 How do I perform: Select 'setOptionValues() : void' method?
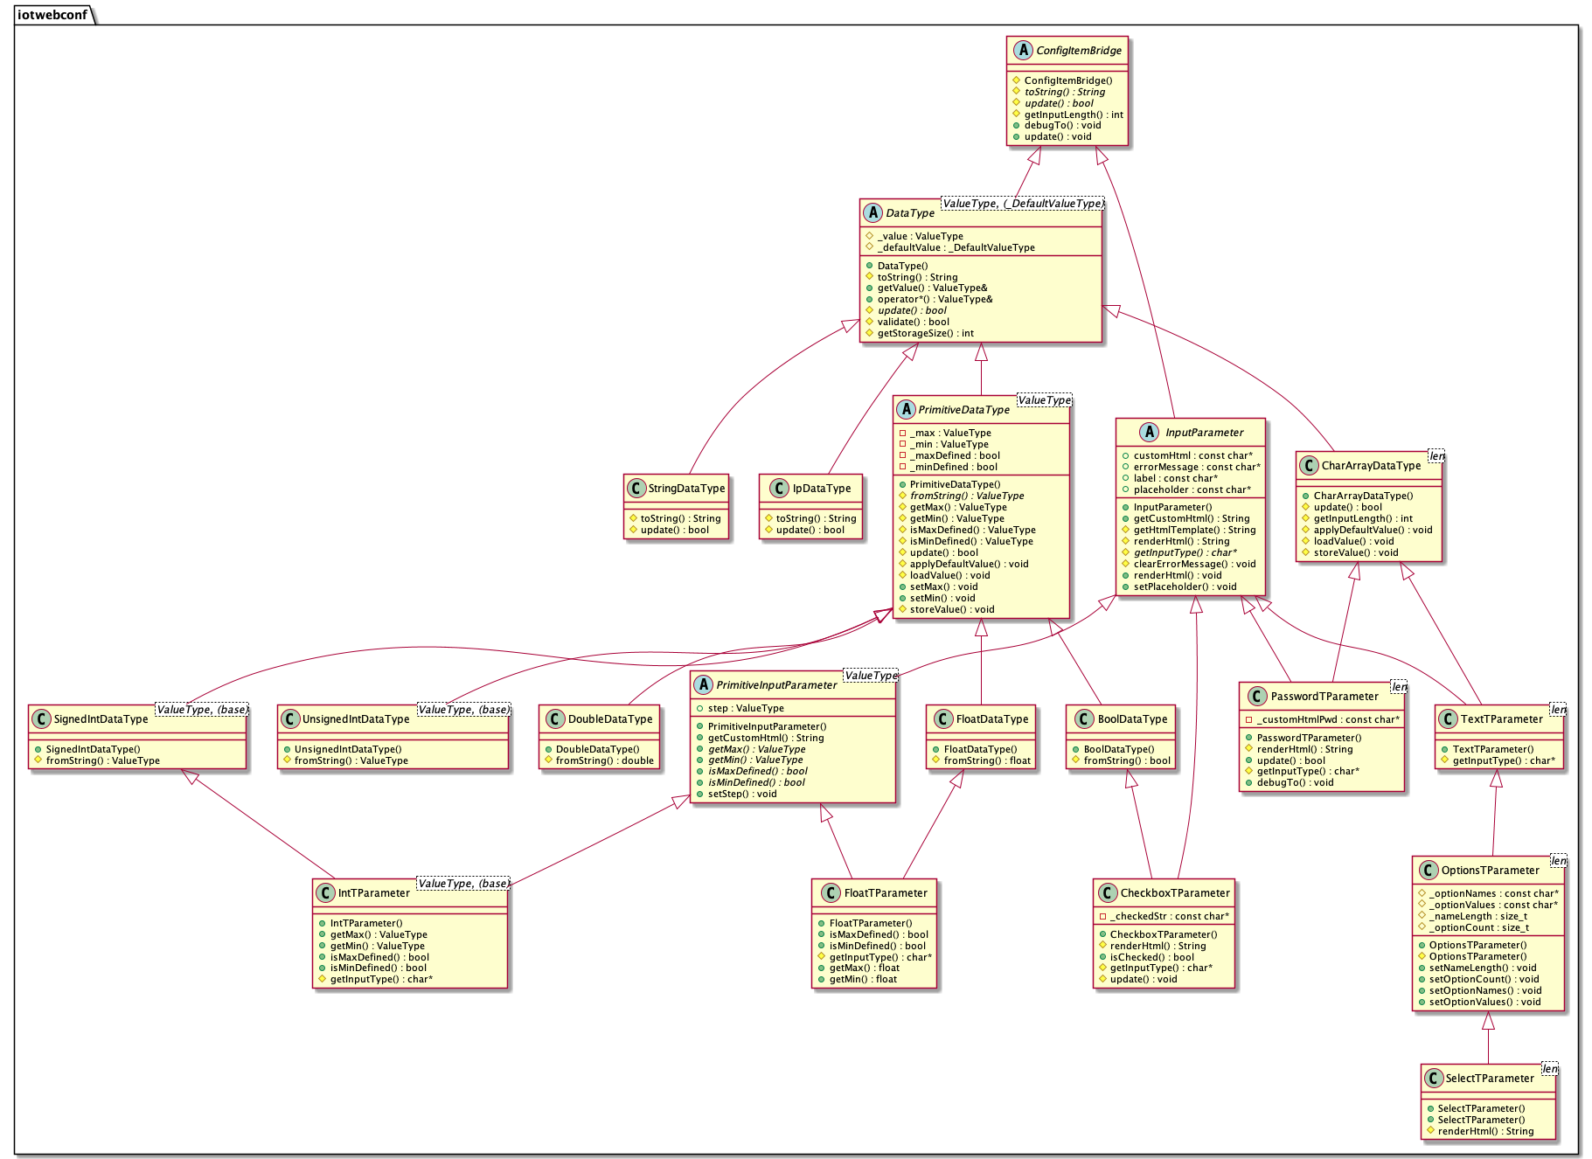click(1485, 1002)
